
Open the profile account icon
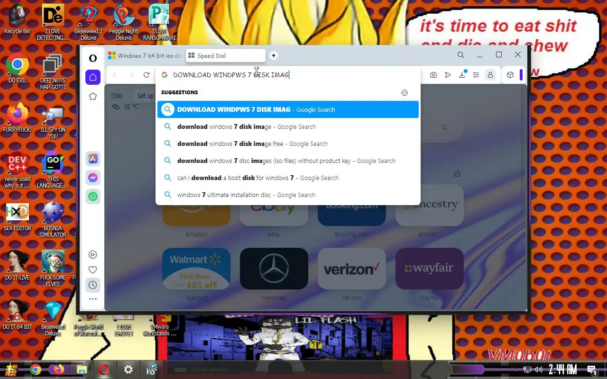(x=490, y=75)
